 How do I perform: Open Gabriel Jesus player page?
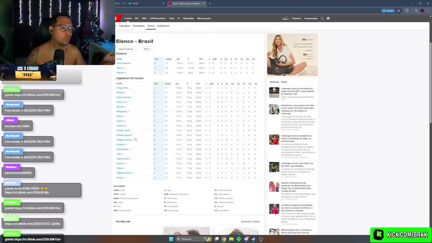(123, 159)
